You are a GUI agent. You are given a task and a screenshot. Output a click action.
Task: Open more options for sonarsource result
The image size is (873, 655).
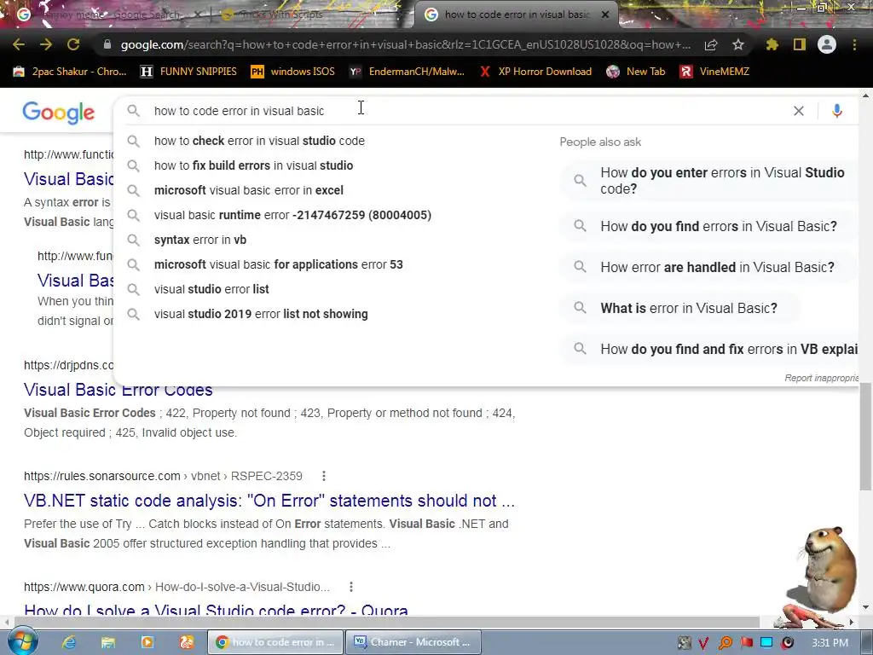pyautogui.click(x=323, y=476)
